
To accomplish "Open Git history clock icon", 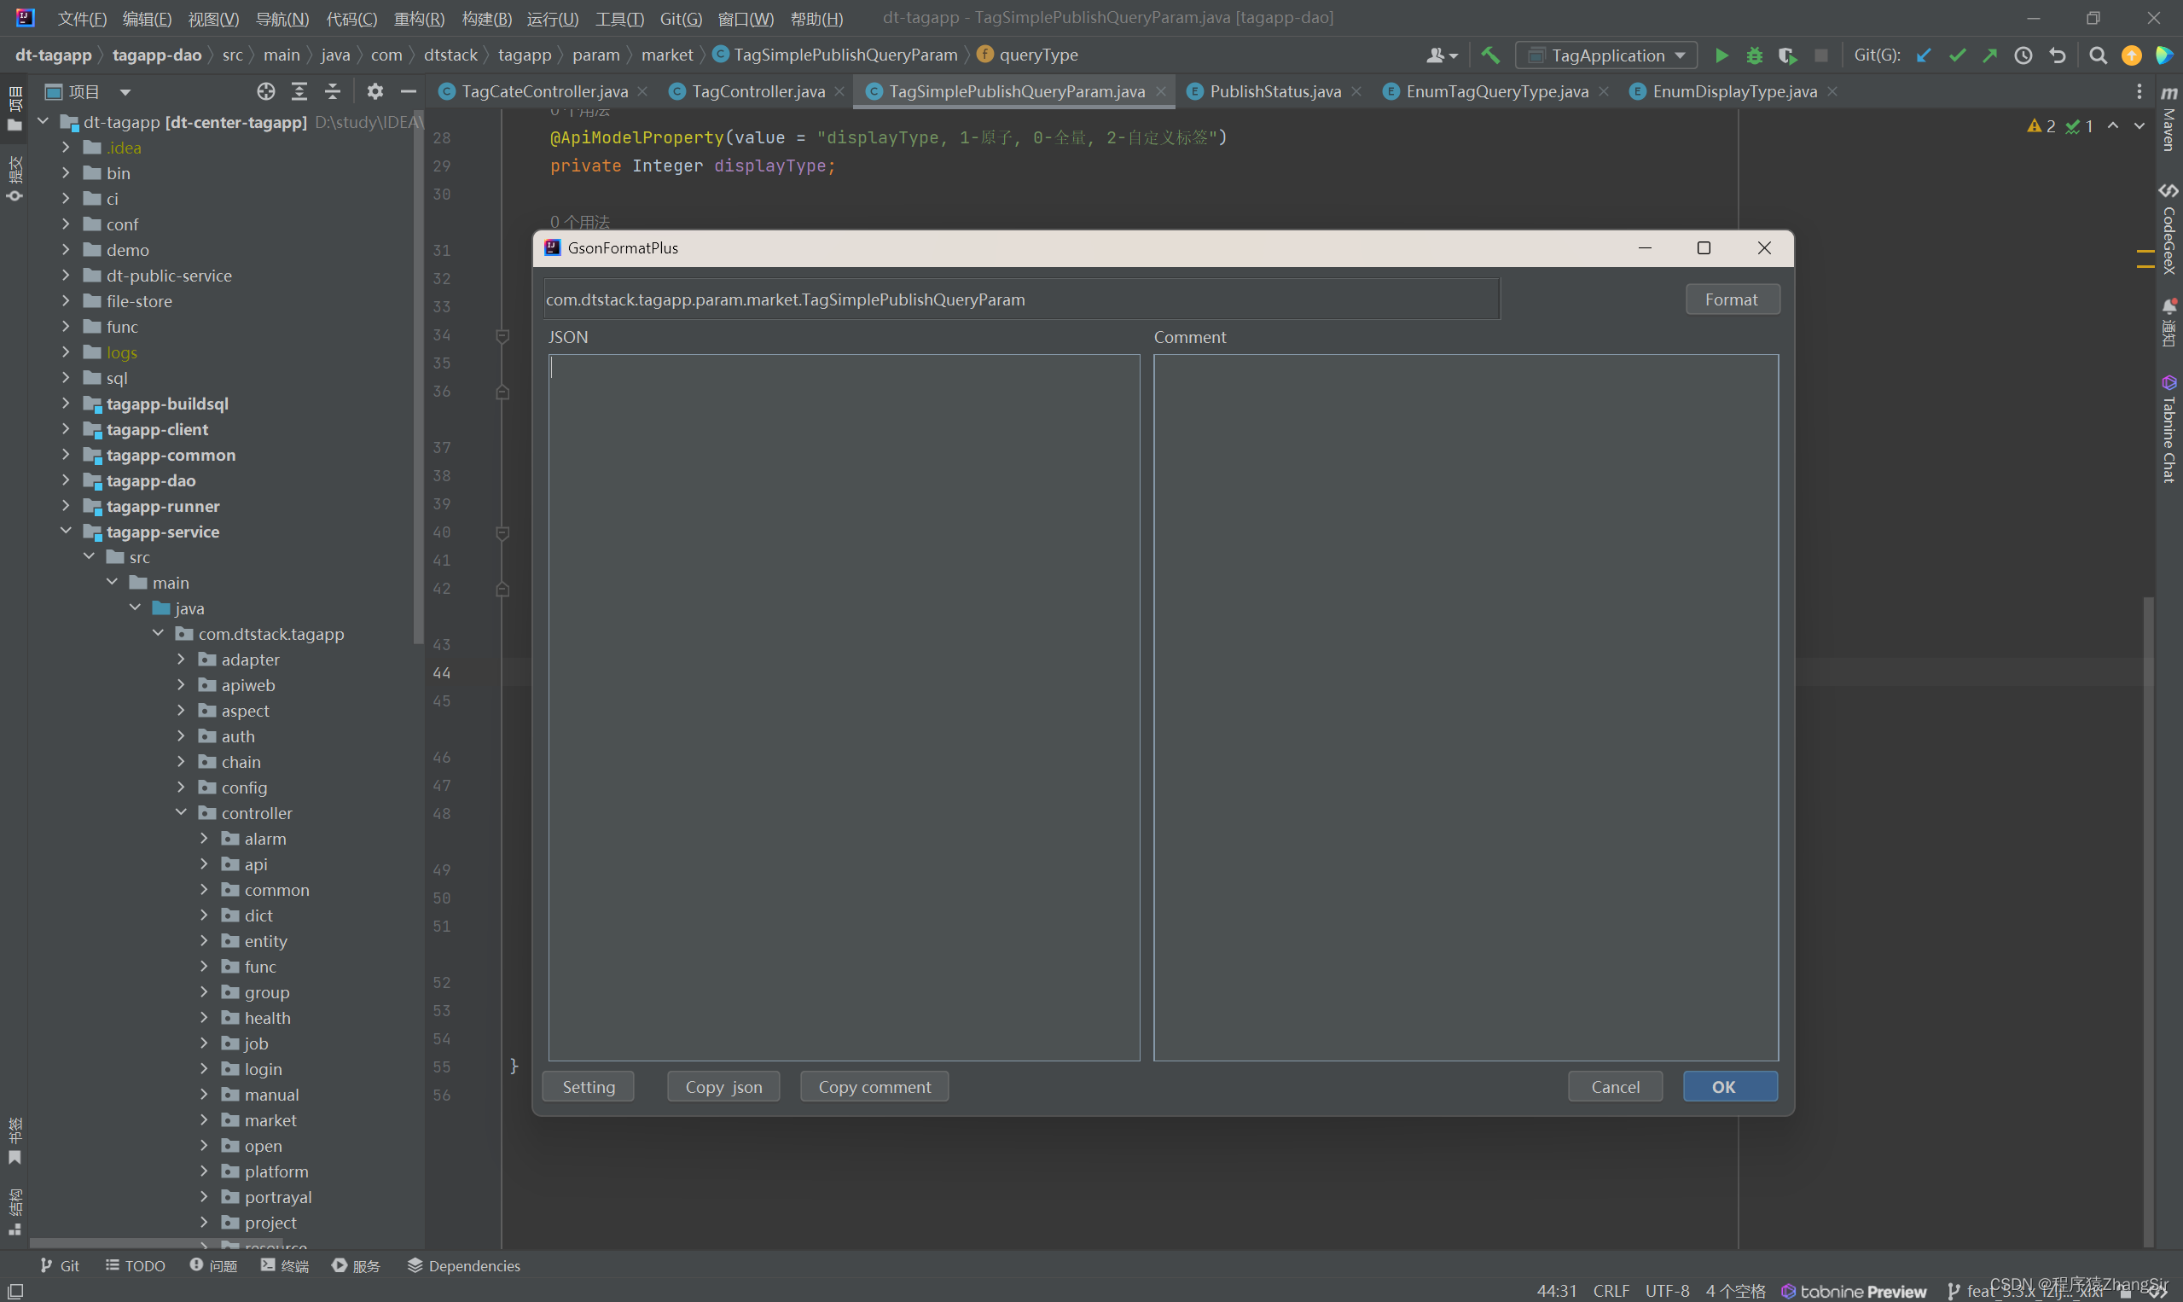I will 2023,55.
